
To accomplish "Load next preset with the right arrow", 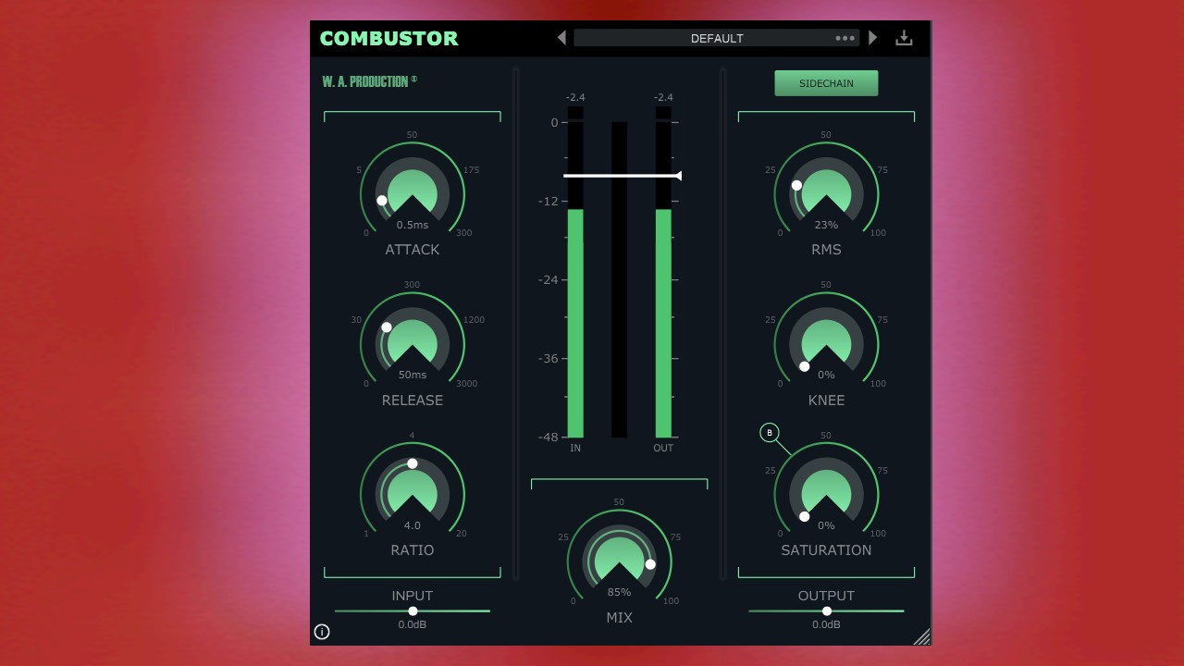I will point(871,38).
